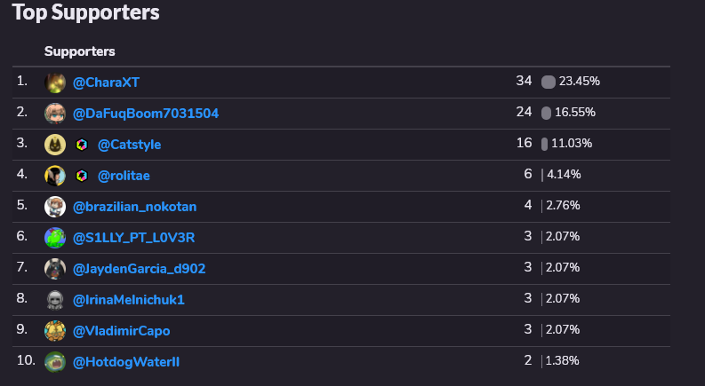Open the @DaFuqBoom7031504 profile link
This screenshot has width=705, height=386.
(x=146, y=114)
